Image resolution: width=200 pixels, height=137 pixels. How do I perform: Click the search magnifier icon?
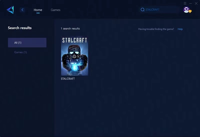pyautogui.click(x=142, y=9)
